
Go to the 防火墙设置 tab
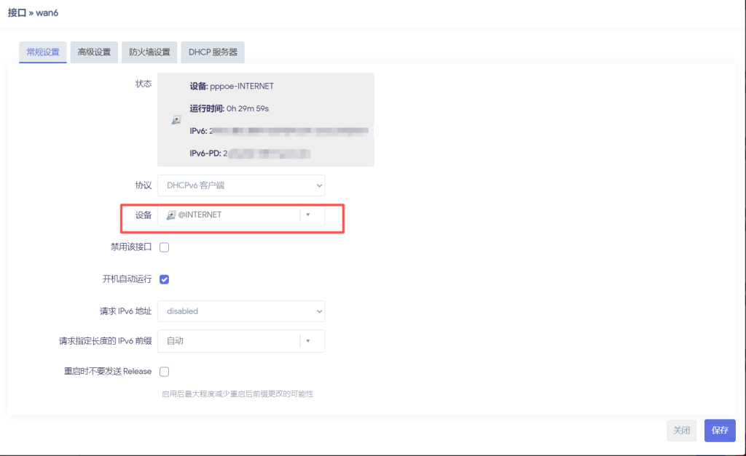(x=149, y=52)
